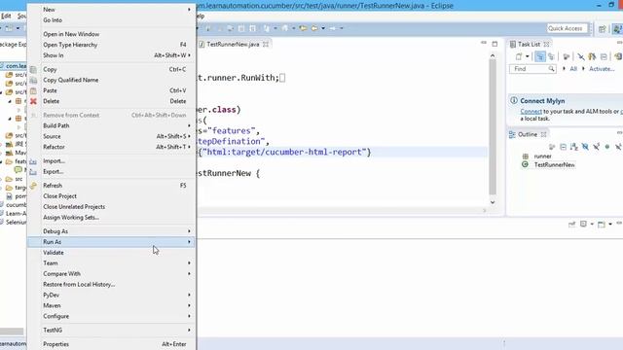Toggle Hide Static Members in Outline toolbar
This screenshot has height=350, width=623.
coord(597,147)
